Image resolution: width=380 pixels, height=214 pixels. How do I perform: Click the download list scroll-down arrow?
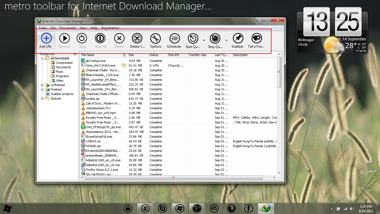click(x=279, y=173)
